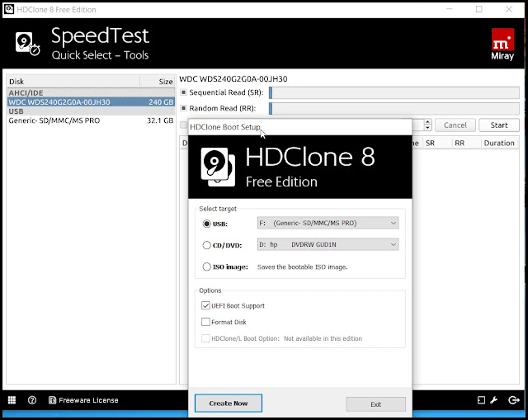This screenshot has height=420, width=528.
Task: Click the SpeedTest disk stopwatch icon
Action: (x=27, y=44)
